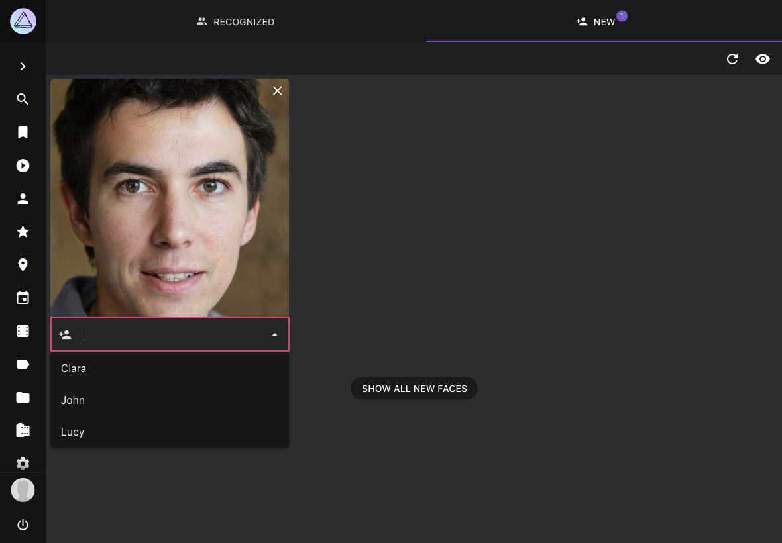Refresh the faces list
The height and width of the screenshot is (543, 782).
pos(732,59)
